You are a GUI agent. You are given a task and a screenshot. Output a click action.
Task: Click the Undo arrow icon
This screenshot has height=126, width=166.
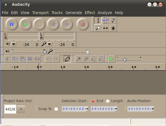pyautogui.click(x=48, y=59)
